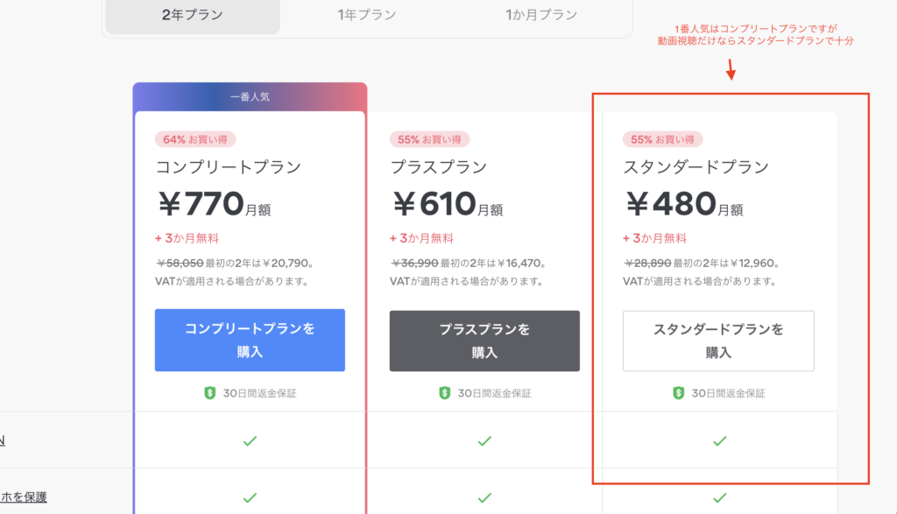This screenshot has width=897, height=514.
Task: Click the red arrow above スタンダードプラン
Action: click(x=731, y=69)
